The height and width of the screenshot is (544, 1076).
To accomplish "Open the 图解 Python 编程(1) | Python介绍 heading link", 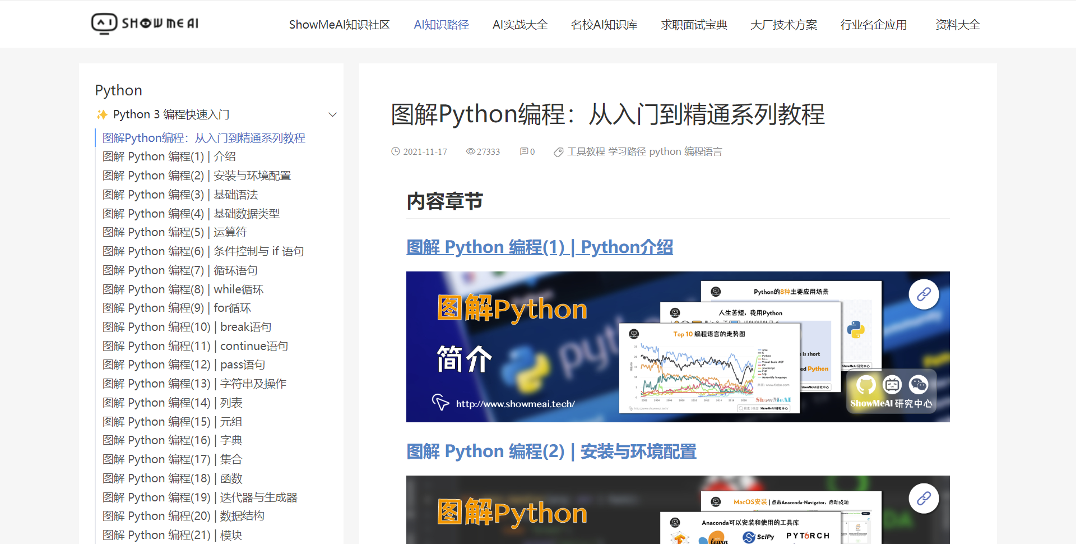I will (x=539, y=247).
